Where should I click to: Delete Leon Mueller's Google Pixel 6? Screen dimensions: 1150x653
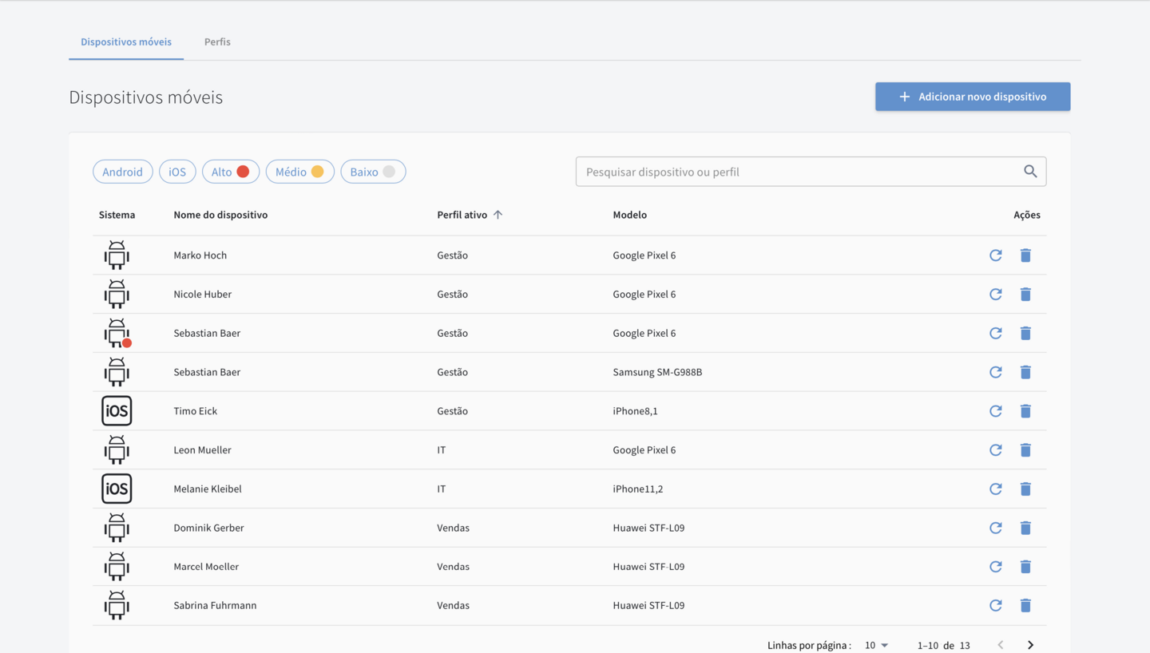click(1025, 450)
